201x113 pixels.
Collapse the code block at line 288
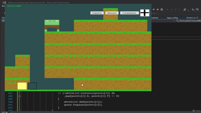(19, 96)
